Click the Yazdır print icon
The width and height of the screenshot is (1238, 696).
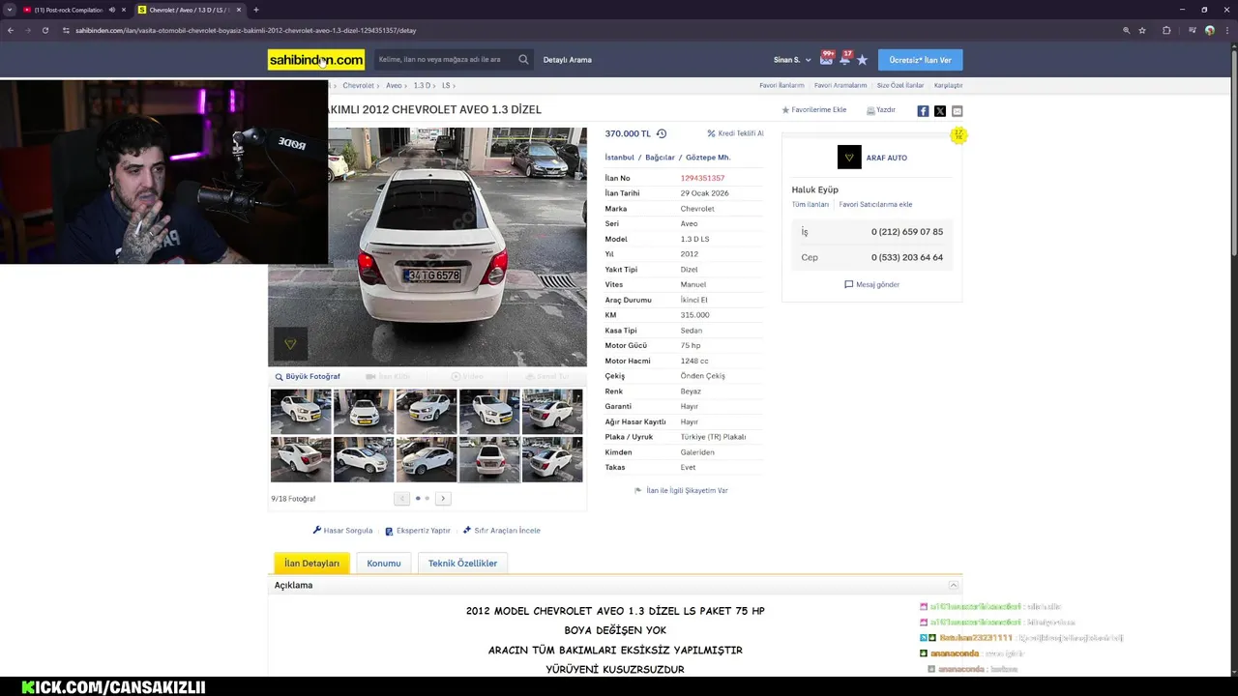click(881, 110)
